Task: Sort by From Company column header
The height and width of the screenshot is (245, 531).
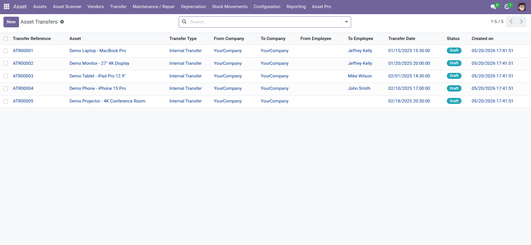Action: [x=229, y=39]
